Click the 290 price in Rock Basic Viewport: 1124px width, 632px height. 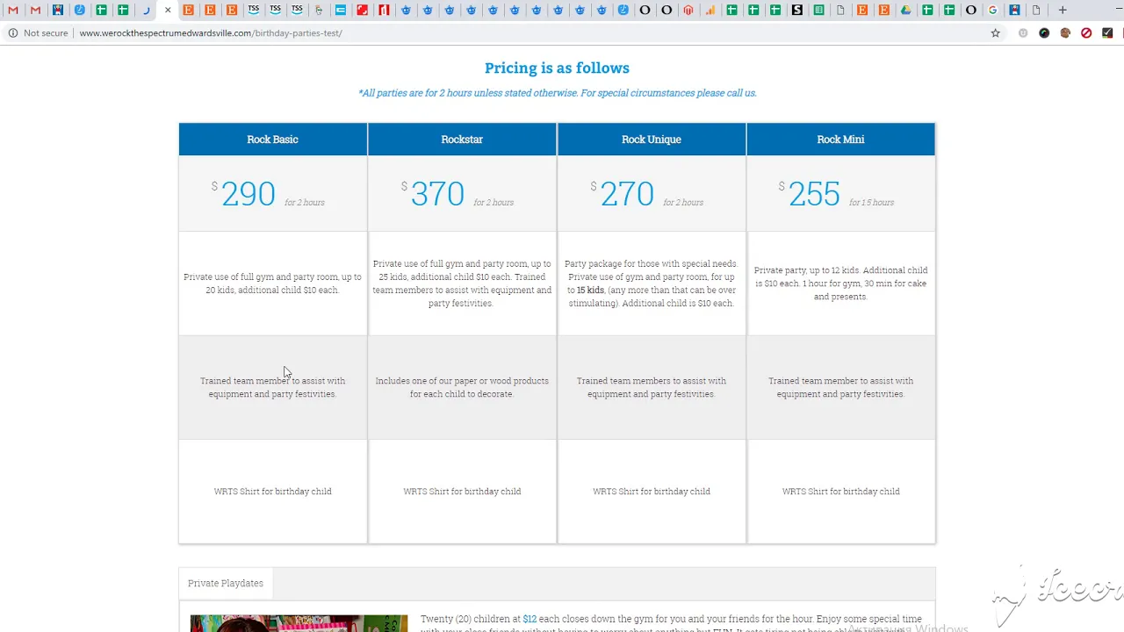click(x=248, y=194)
